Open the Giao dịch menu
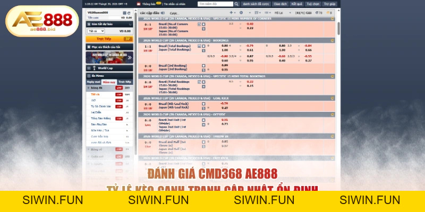 click(280, 4)
